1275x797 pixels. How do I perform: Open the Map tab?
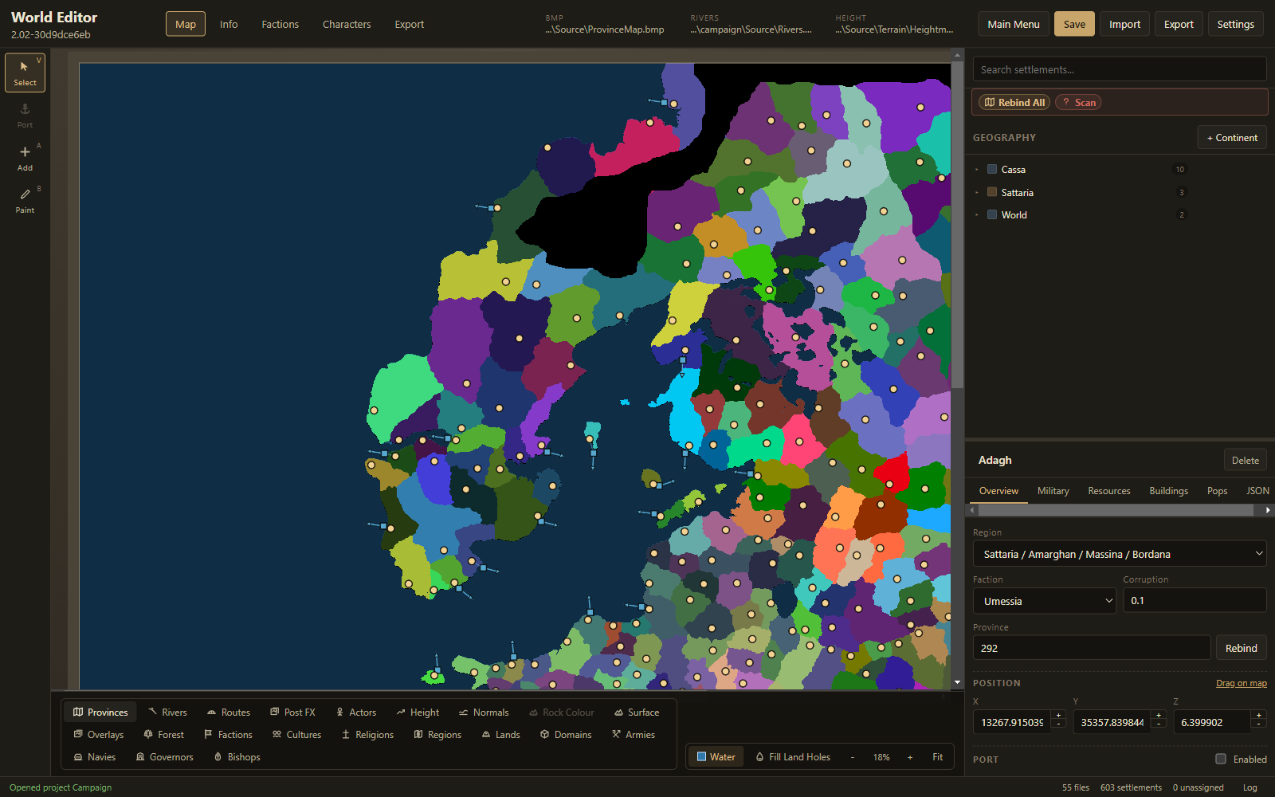[x=185, y=24]
